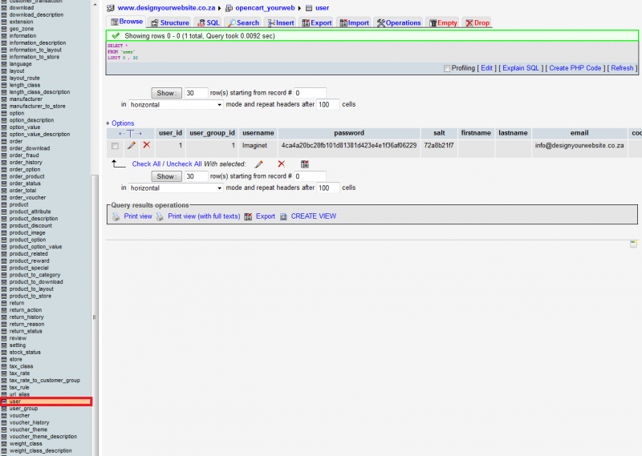This screenshot has width=642, height=456.
Task: Click the CREATE VIEW icon
Action: click(283, 216)
